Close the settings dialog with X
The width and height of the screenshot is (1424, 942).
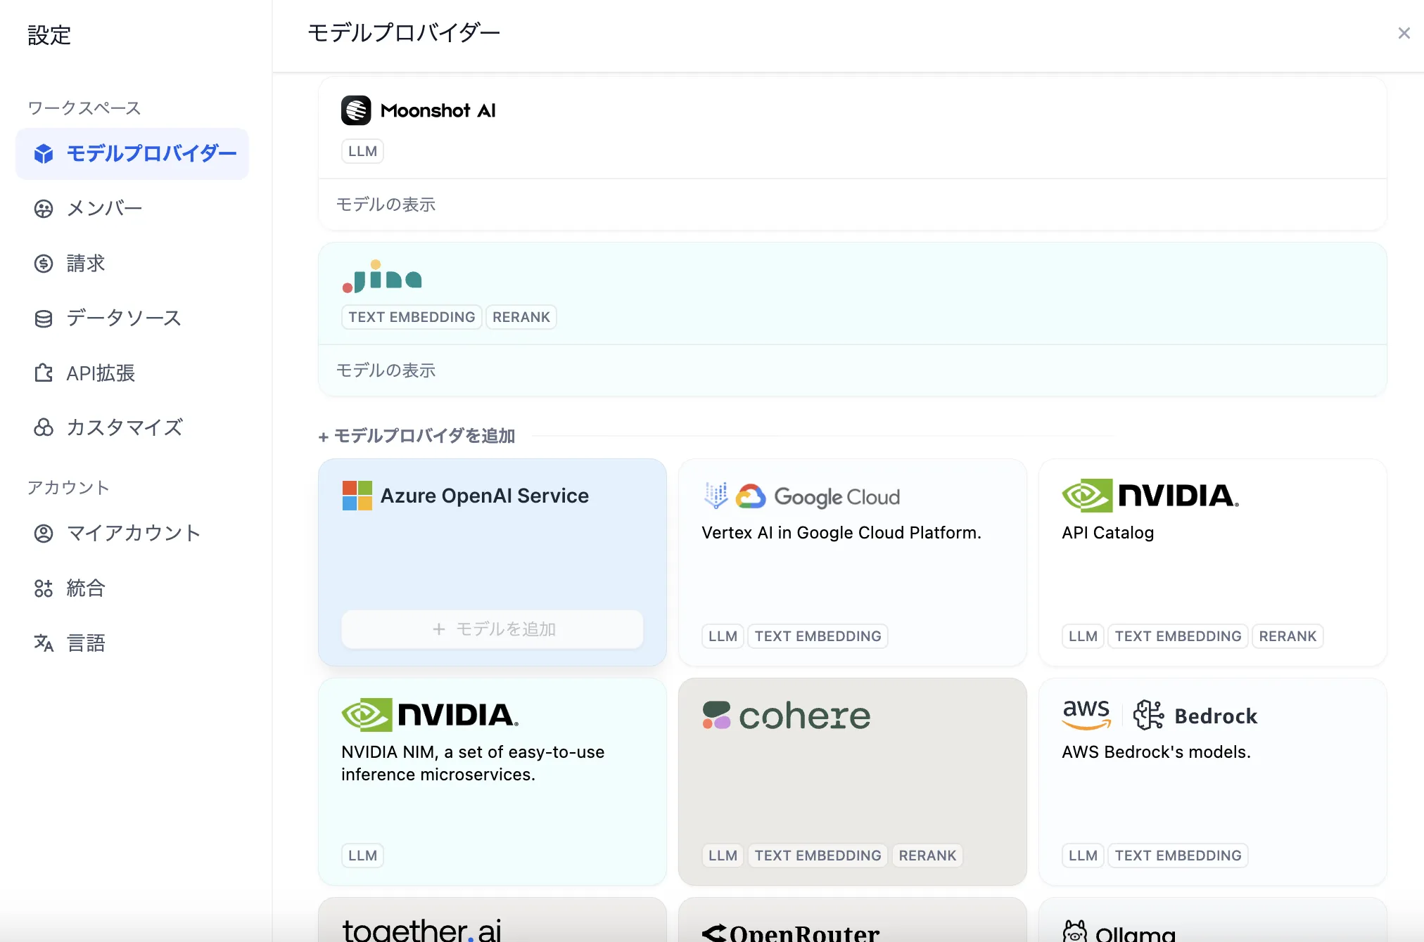1404,33
